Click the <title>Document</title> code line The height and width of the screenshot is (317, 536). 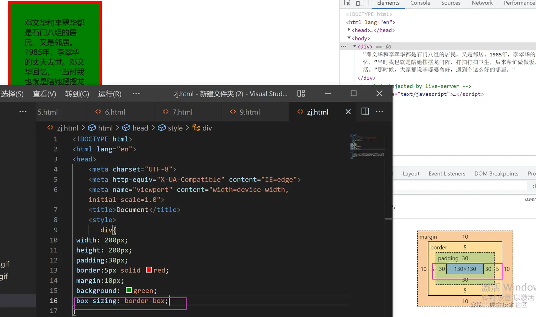134,210
